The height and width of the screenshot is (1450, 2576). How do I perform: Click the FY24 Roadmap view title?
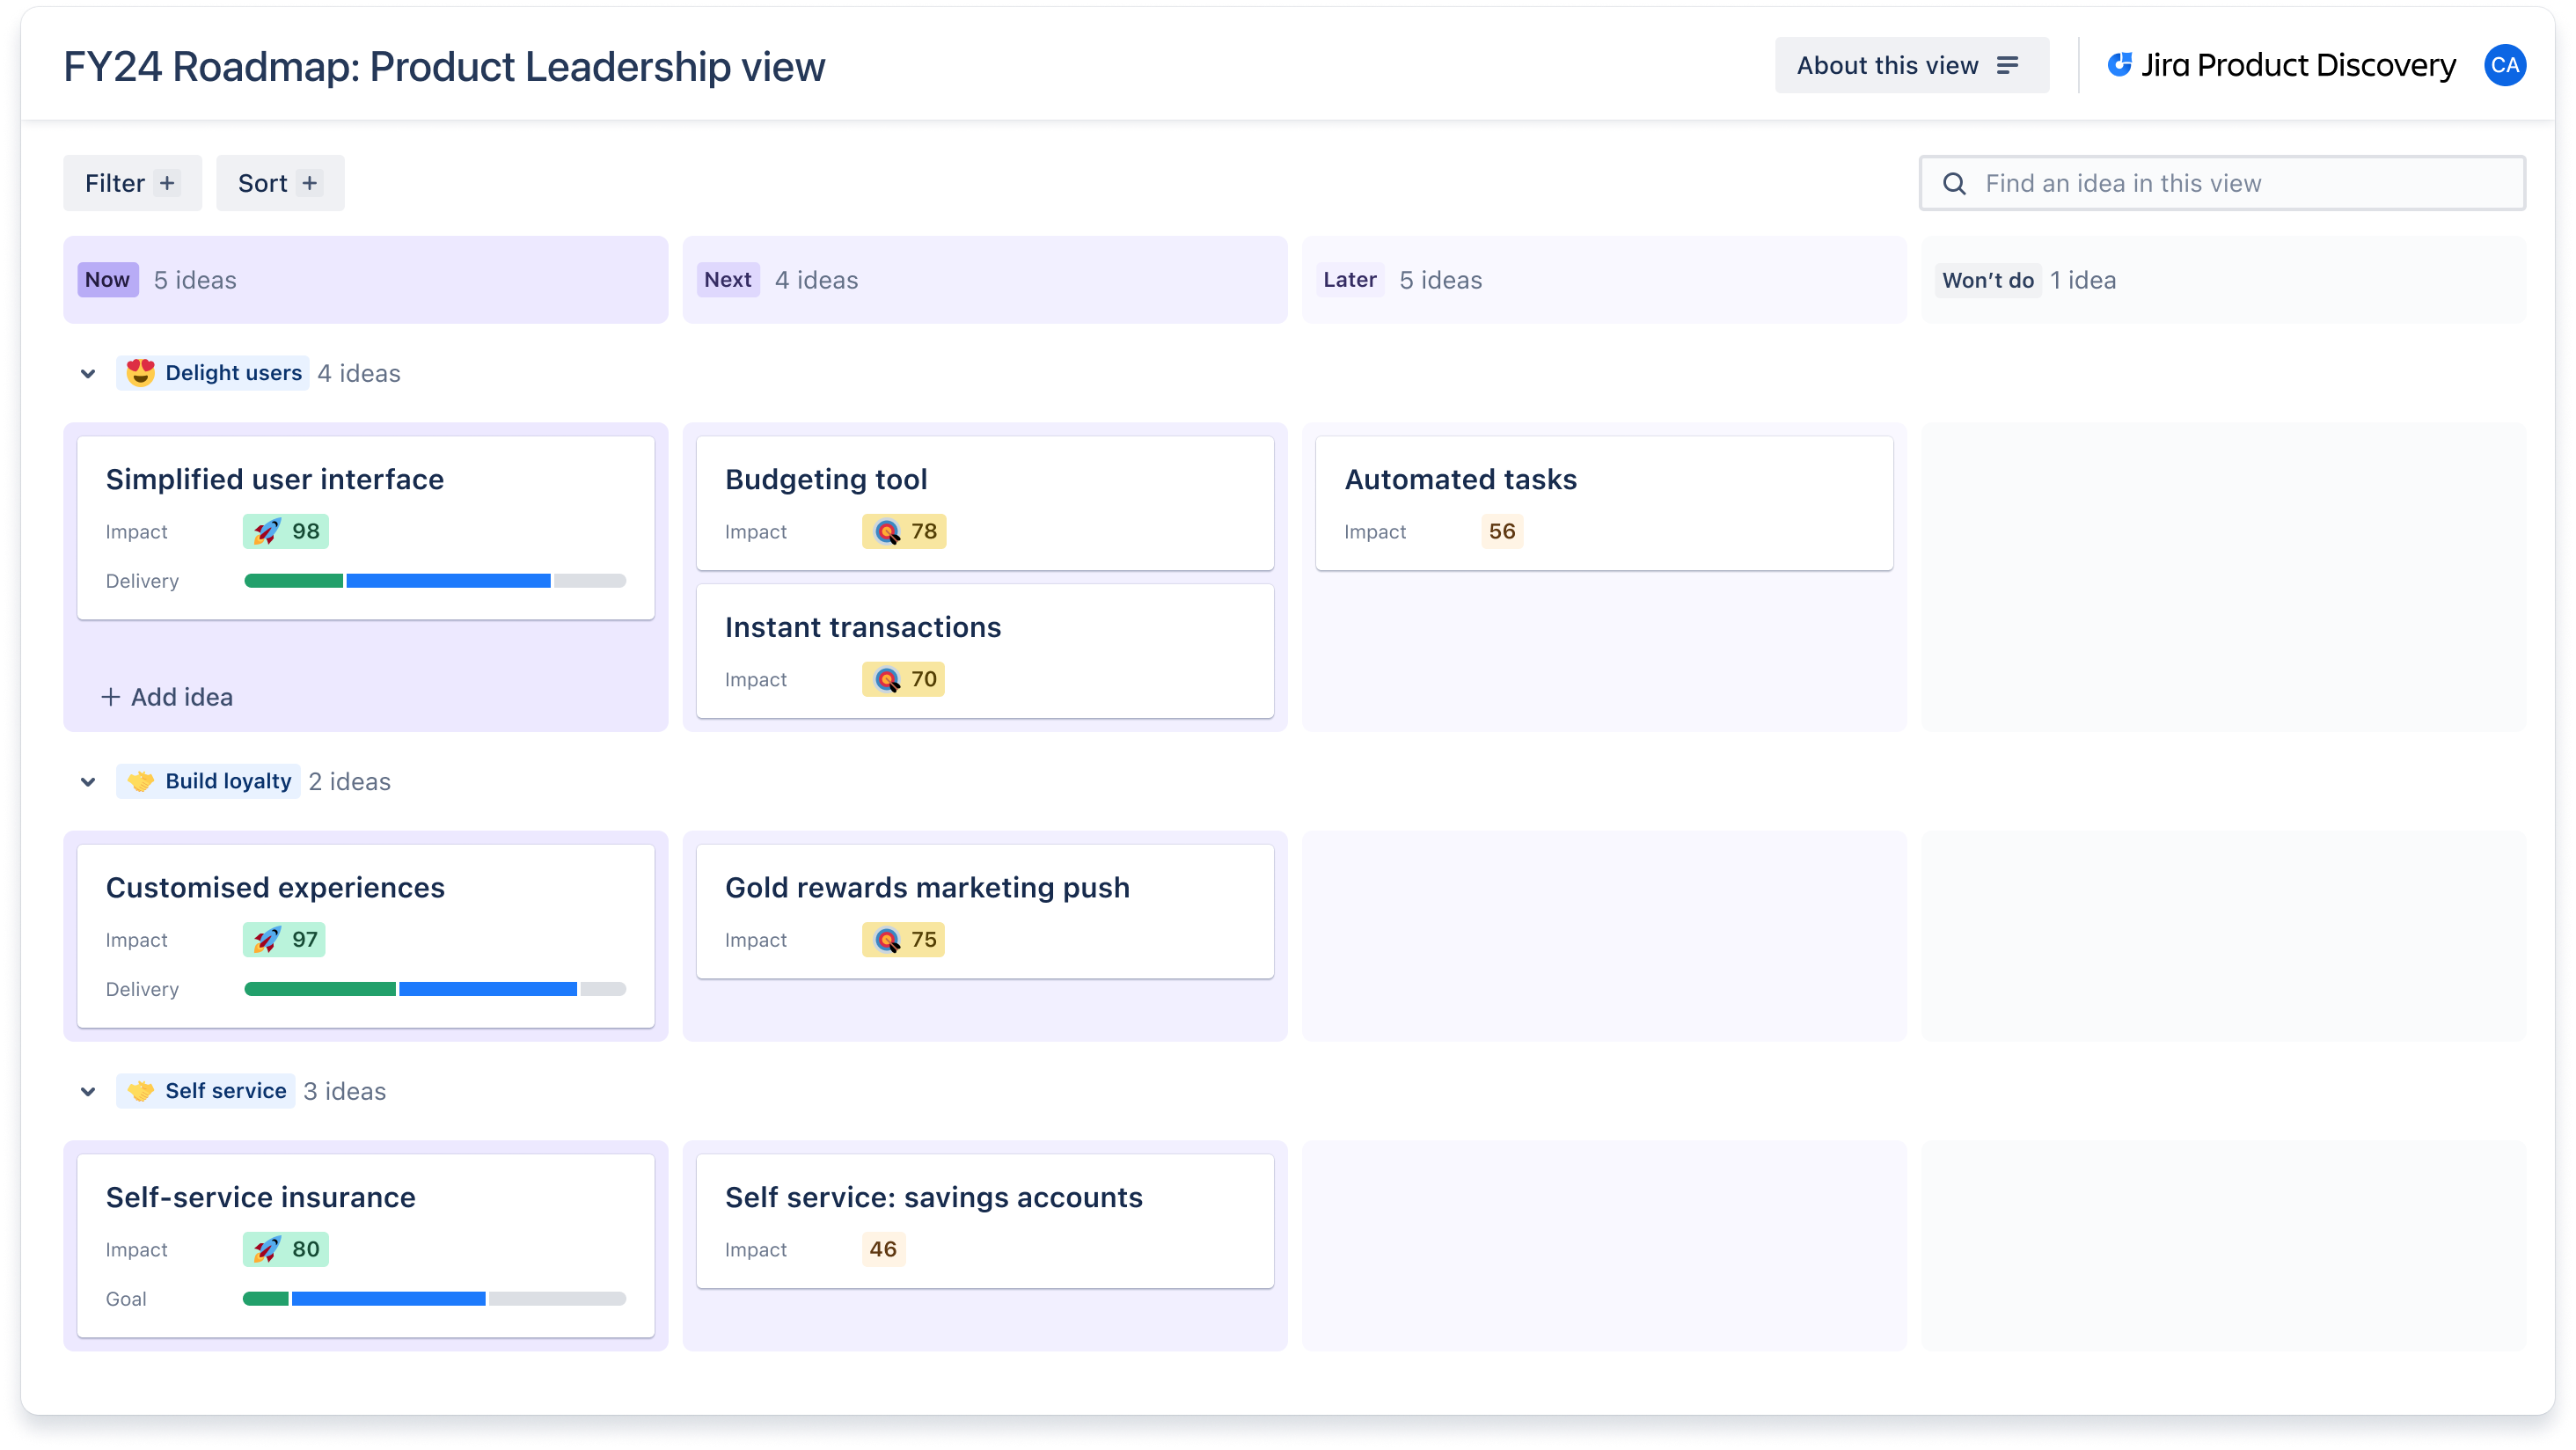click(x=444, y=67)
